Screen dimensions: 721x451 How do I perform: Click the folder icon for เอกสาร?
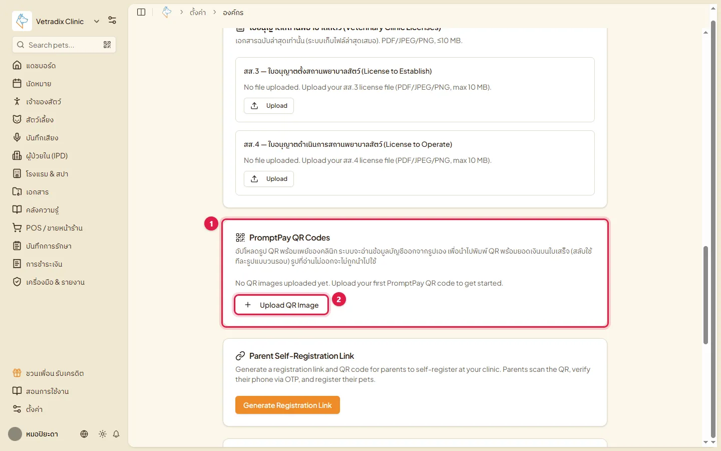17,191
